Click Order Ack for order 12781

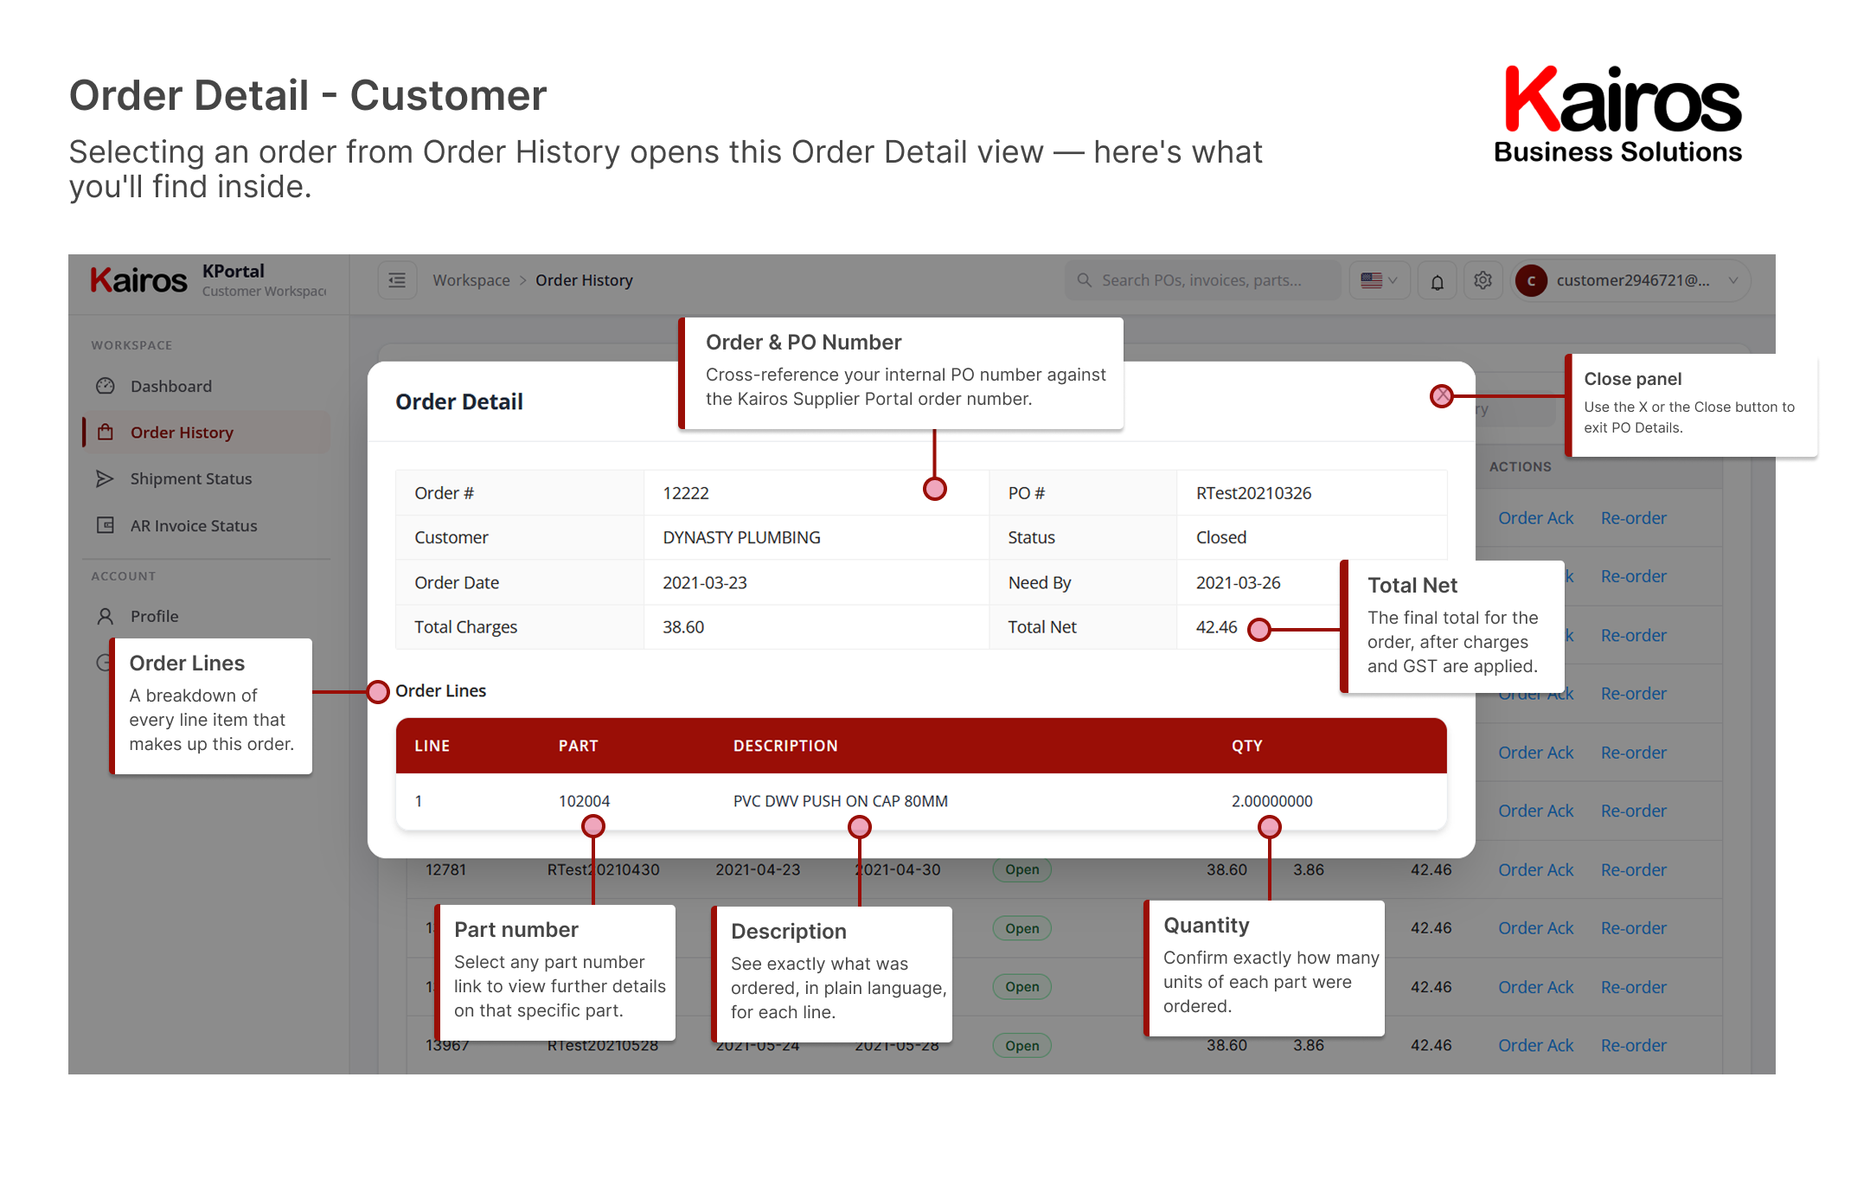(x=1535, y=869)
